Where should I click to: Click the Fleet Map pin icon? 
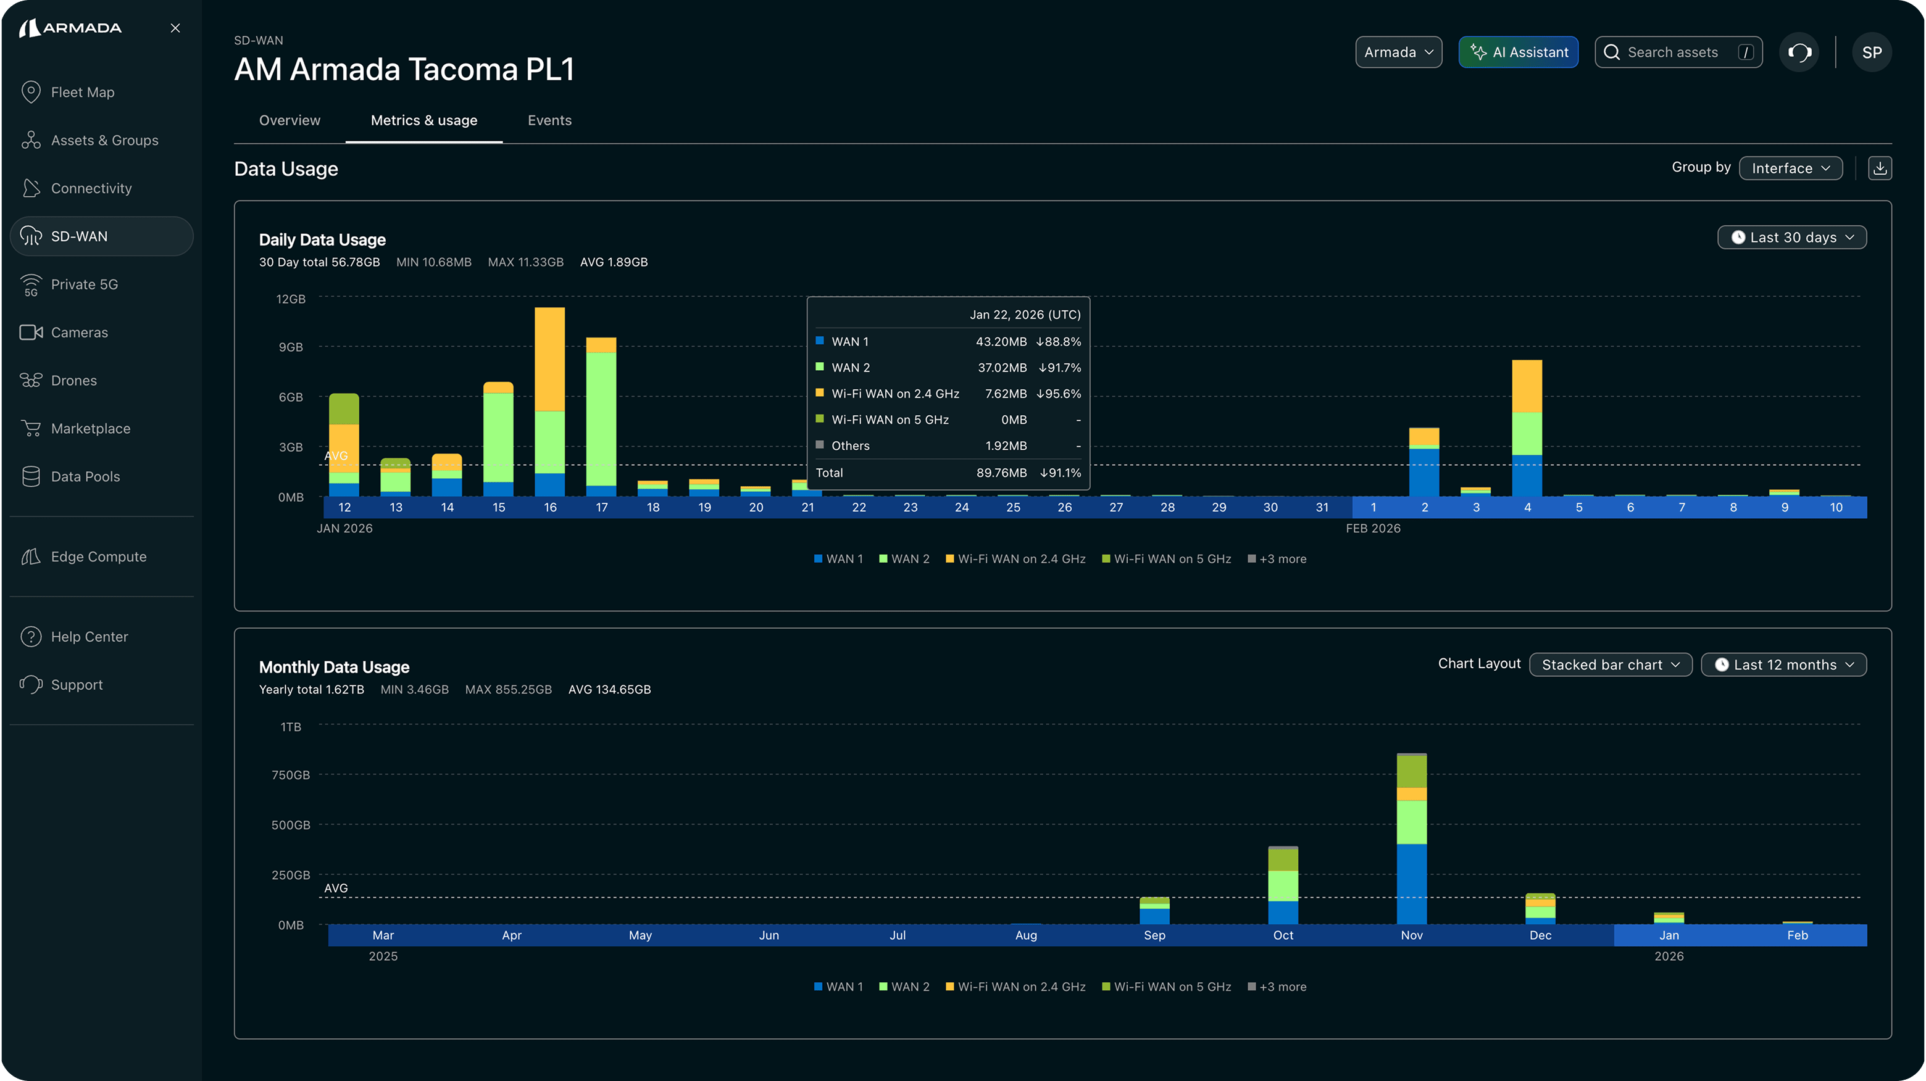click(31, 92)
